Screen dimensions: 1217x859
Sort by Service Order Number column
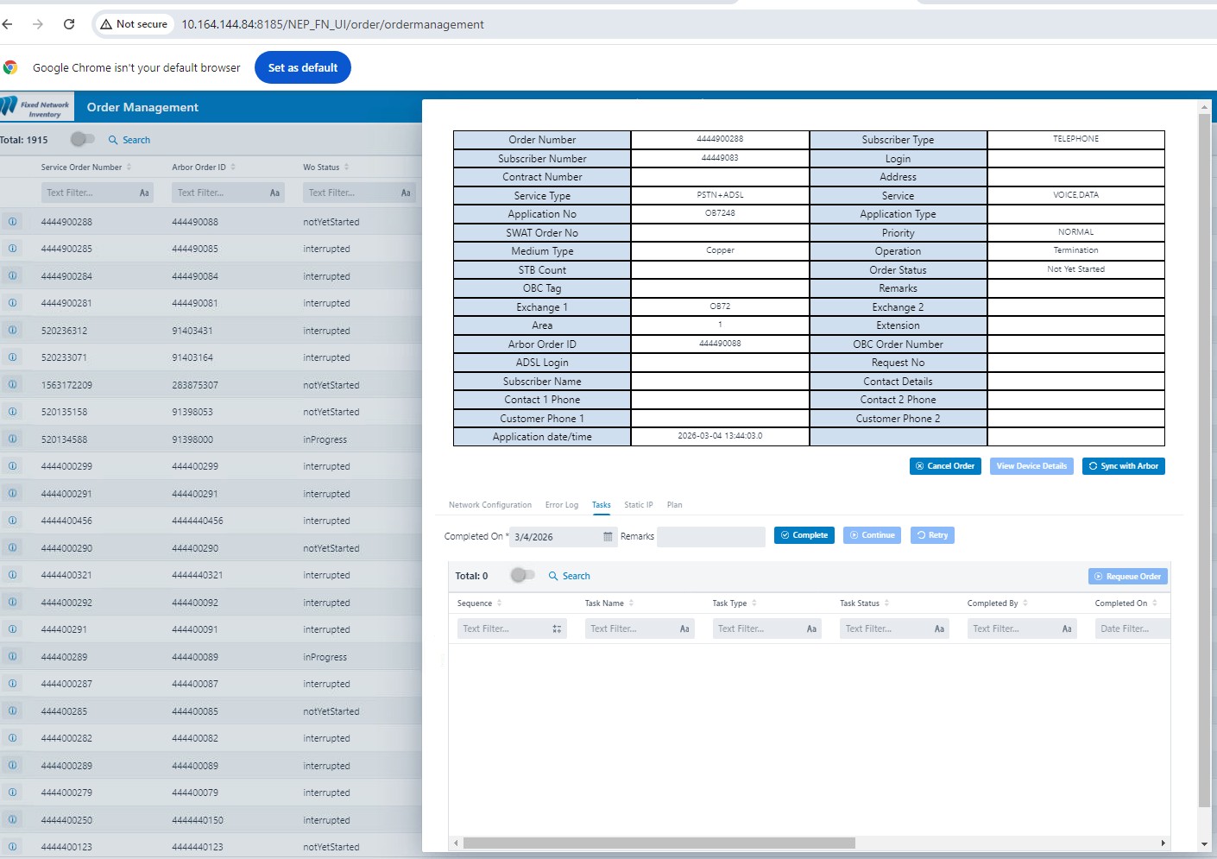[129, 167]
